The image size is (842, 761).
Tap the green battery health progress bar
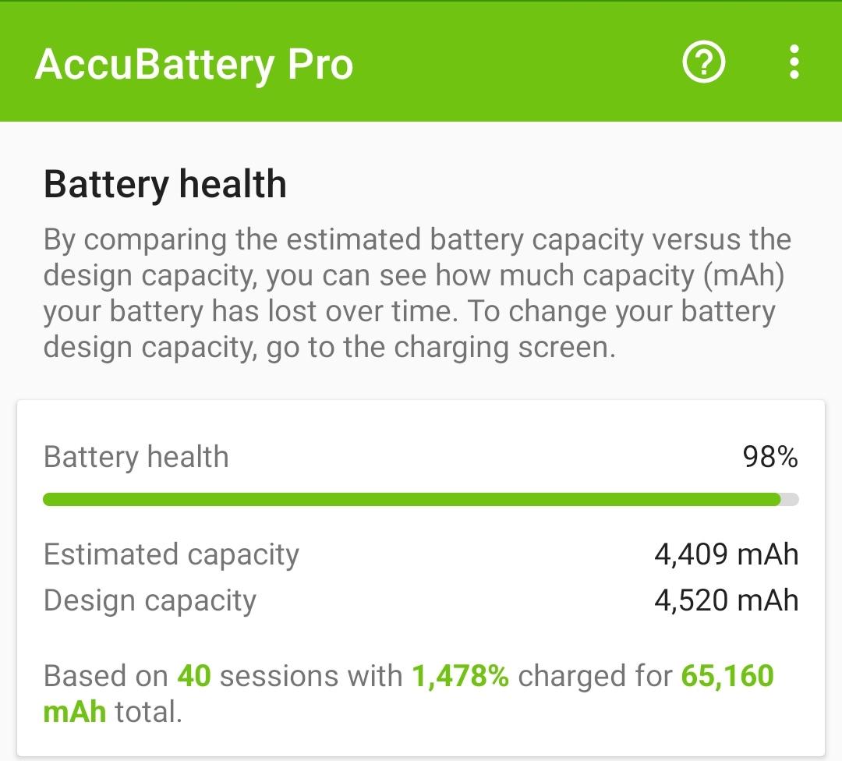(412, 500)
